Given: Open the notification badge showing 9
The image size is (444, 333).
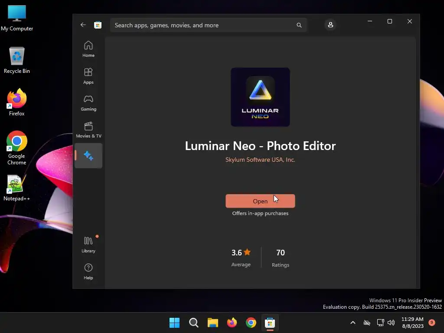Looking at the screenshot, I should (432, 323).
